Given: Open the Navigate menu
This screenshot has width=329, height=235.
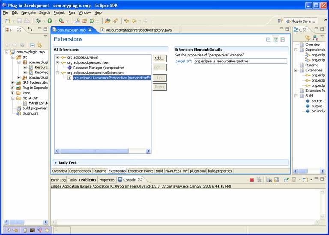Looking at the screenshot, I should click(x=28, y=12).
